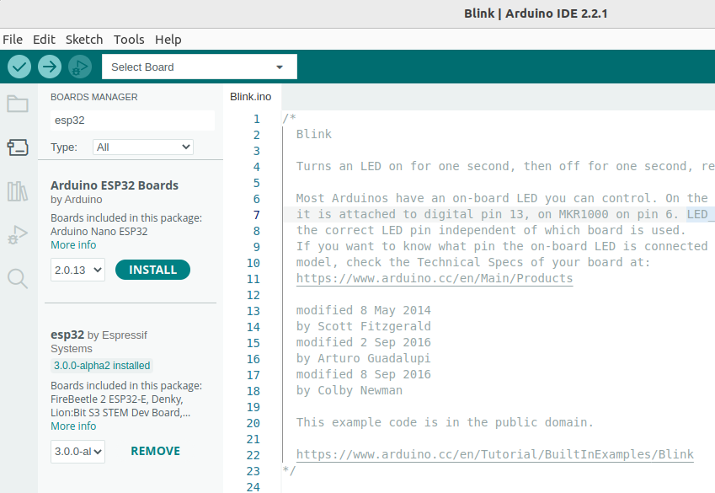Click line number 22 in the gutter

pos(253,456)
